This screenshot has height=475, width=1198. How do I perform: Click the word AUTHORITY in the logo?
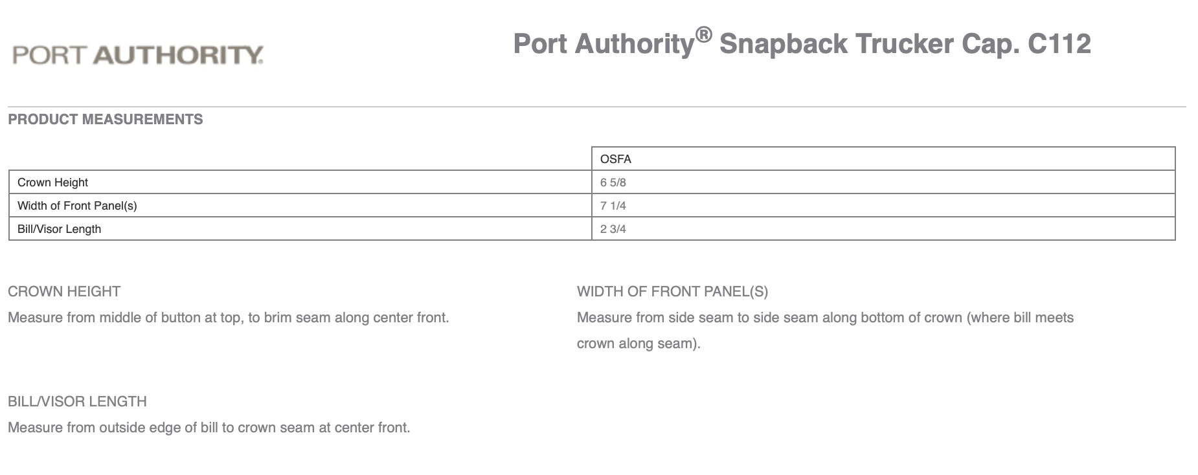tap(177, 55)
